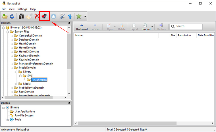Open the Settings menu

[x=22, y=9]
